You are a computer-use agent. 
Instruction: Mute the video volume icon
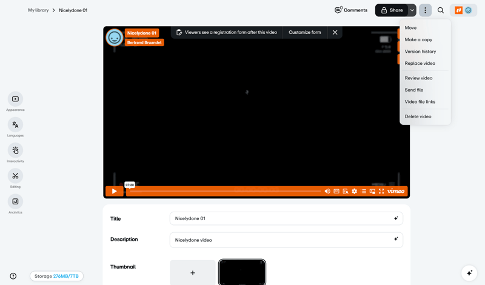tap(327, 191)
